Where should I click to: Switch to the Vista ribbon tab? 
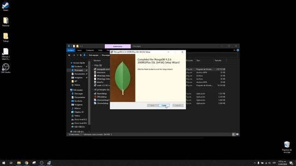[x=100, y=50]
